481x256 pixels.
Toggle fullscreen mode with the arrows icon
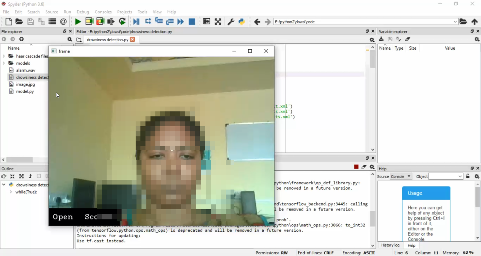pos(218,21)
